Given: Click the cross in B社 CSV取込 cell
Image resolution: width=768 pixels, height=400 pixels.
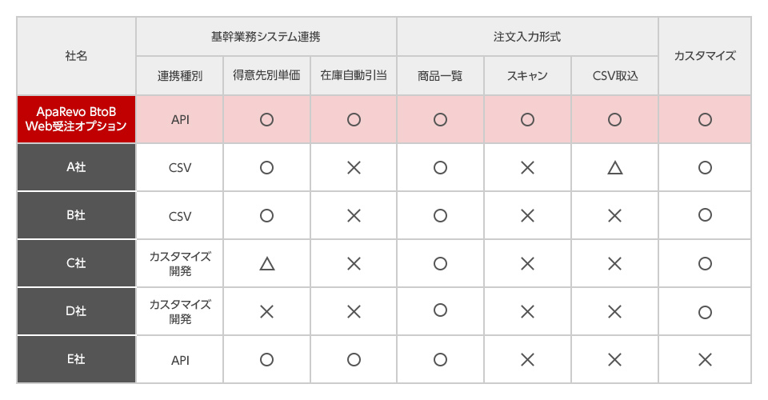Looking at the screenshot, I should click(614, 216).
